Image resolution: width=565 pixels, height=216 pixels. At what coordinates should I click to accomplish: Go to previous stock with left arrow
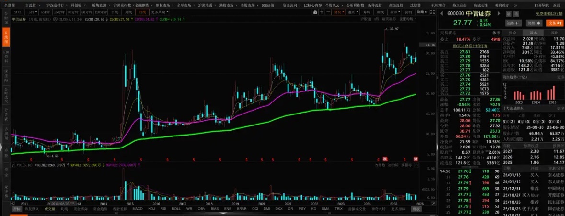coord(442,14)
